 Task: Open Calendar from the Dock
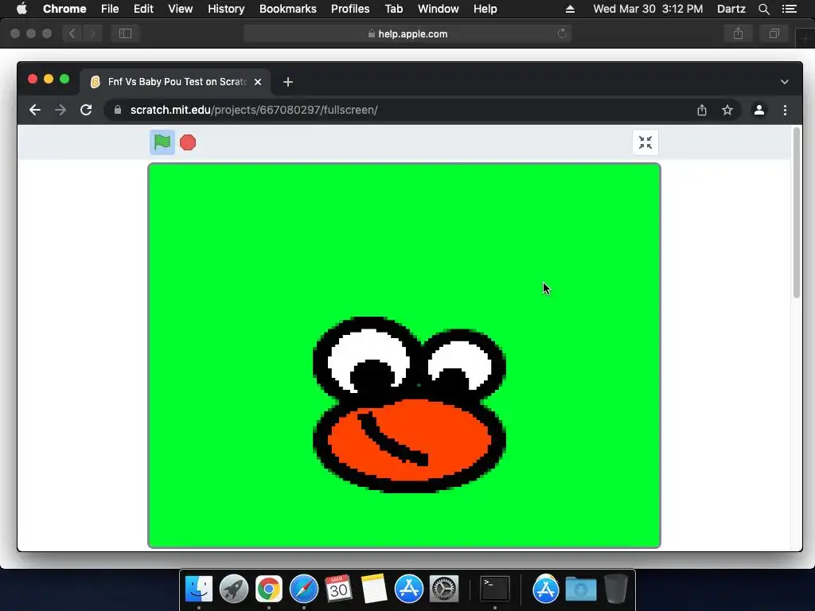(338, 589)
